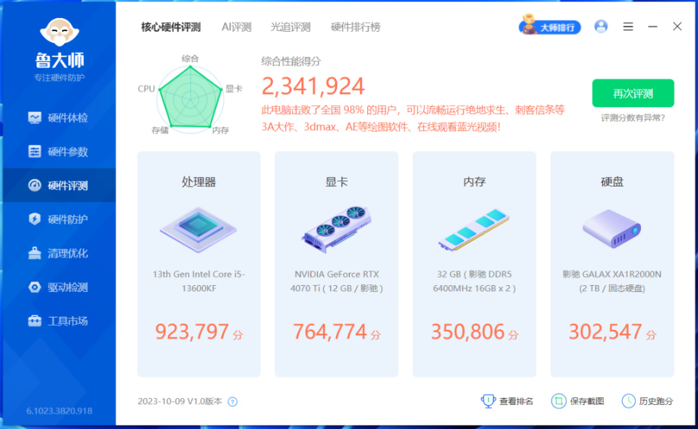Click the 鲁大师 mascot logo
698x429 pixels.
(x=59, y=32)
